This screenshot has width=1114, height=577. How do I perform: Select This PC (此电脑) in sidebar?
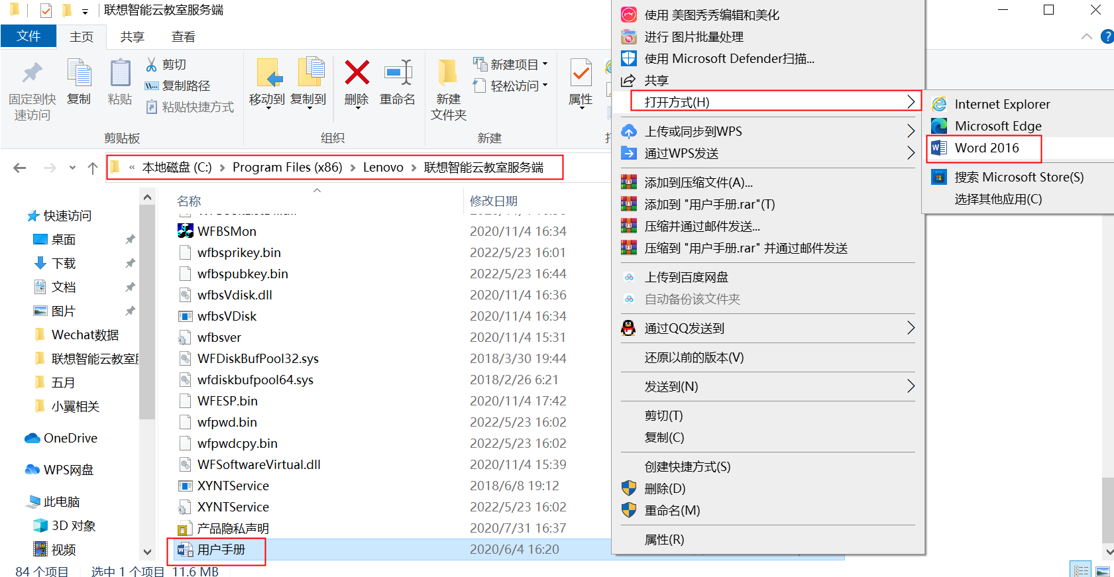click(61, 501)
